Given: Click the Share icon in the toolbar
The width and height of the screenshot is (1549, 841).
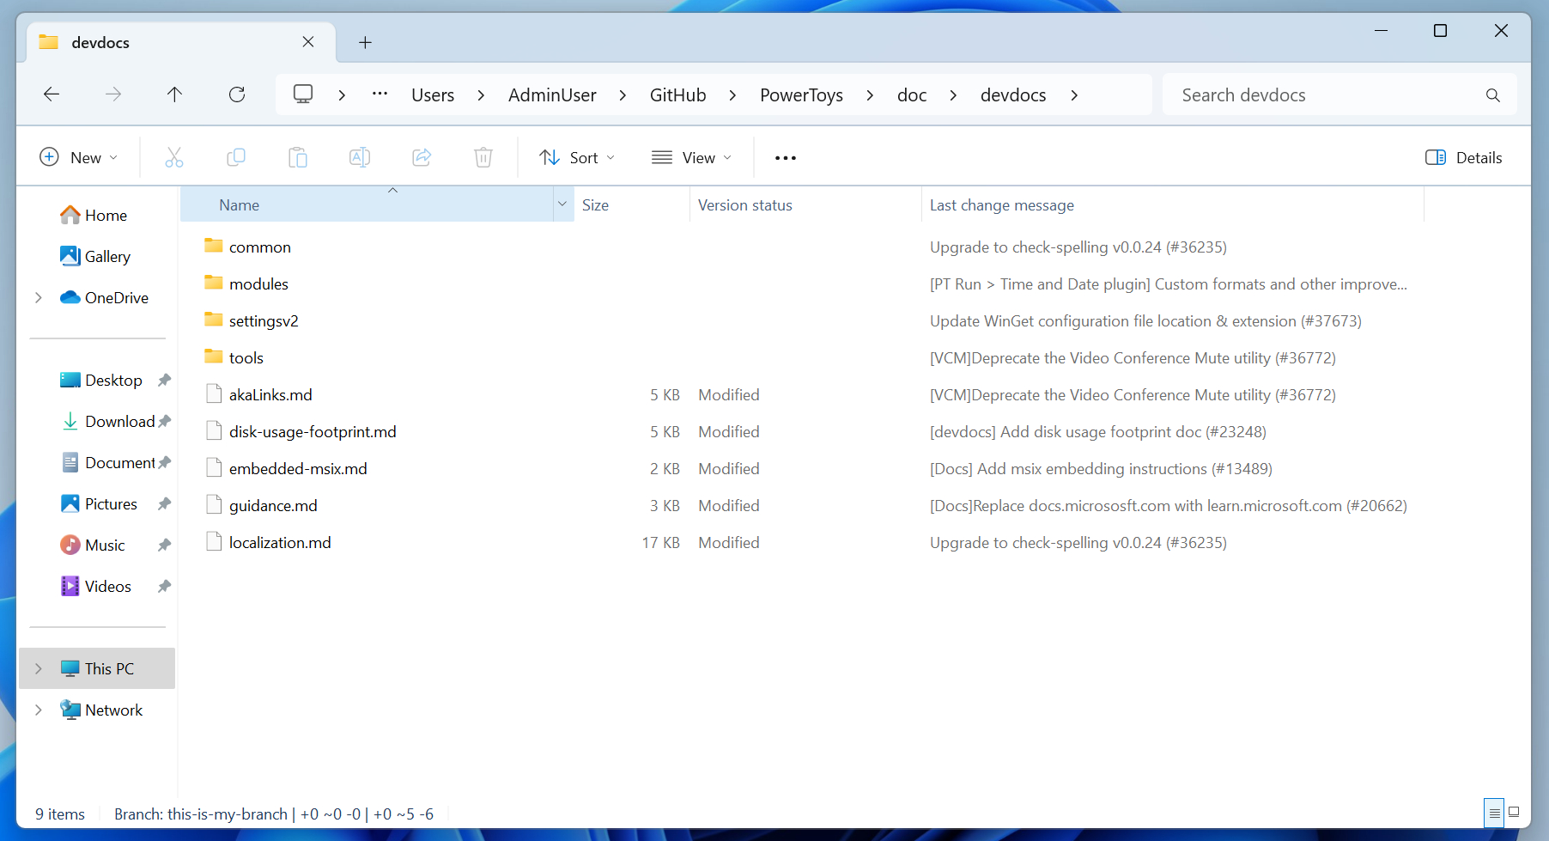Looking at the screenshot, I should click(x=422, y=157).
